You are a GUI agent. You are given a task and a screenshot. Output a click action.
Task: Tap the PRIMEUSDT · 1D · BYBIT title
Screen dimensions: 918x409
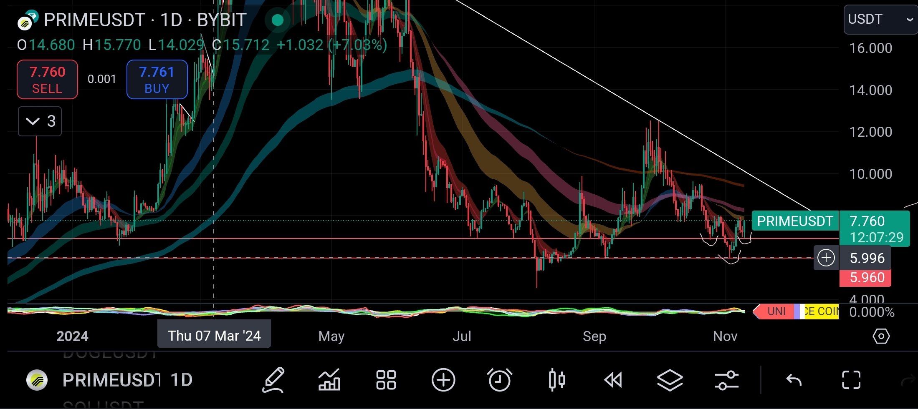pos(145,20)
